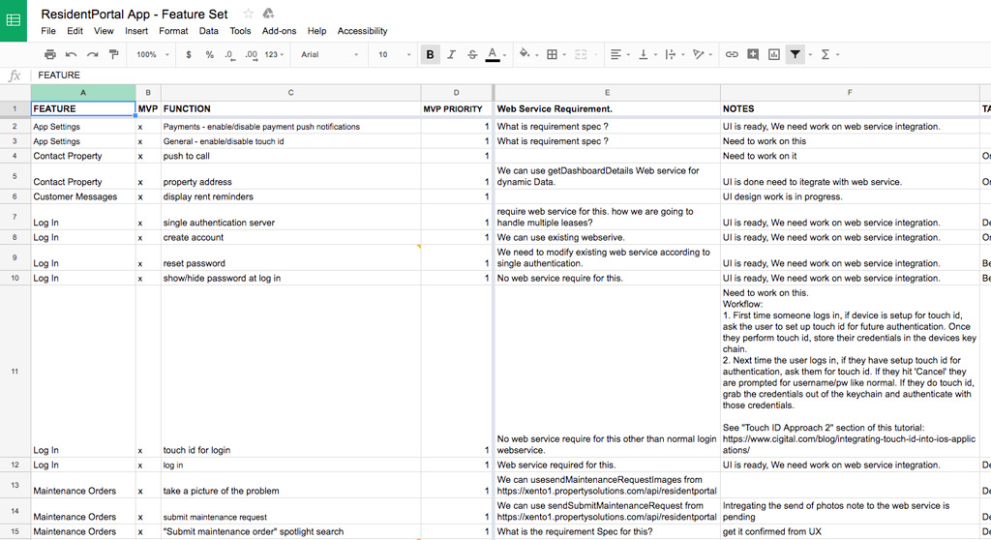The image size is (991, 540).
Task: Open the Accessibility menu
Action: coord(362,31)
